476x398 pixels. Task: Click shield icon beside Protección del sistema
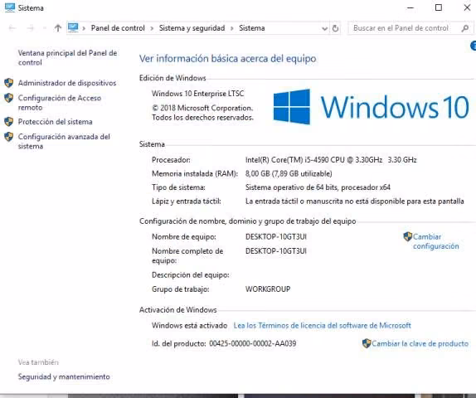coord(9,121)
